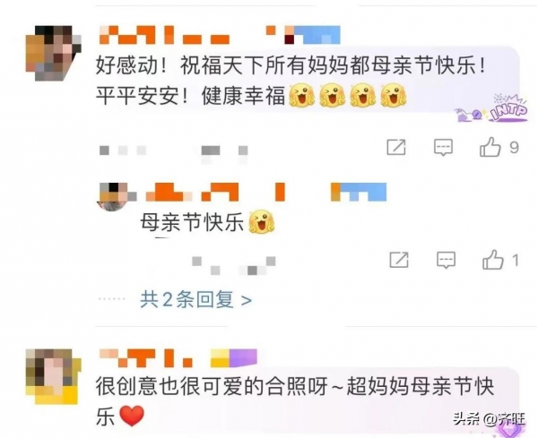Tap the red heart emoji in last comment
Screen dimensions: 538x438
tap(132, 416)
